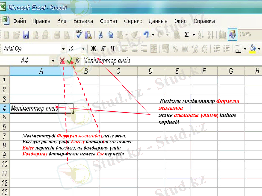Open the Chart Wizard icon

pos(222,34)
